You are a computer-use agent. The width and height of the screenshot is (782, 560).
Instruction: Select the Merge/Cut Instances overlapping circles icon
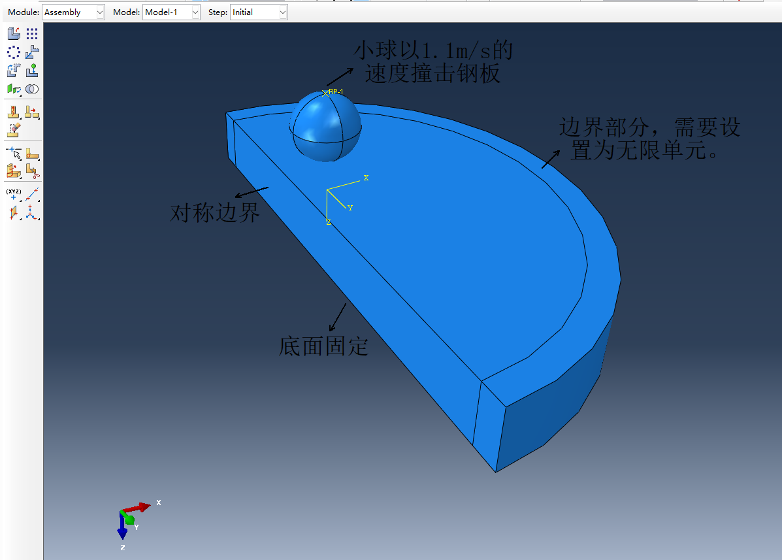pos(32,89)
